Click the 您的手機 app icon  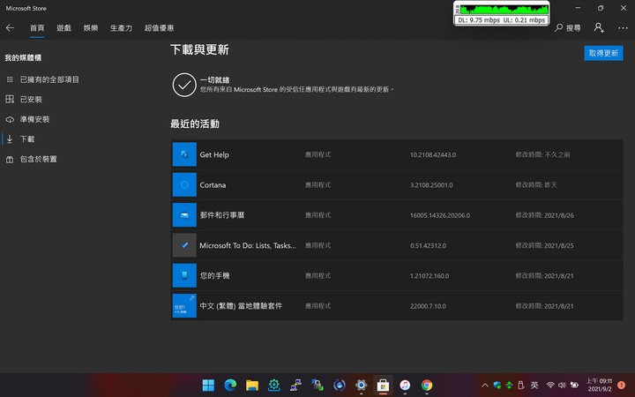coord(184,275)
